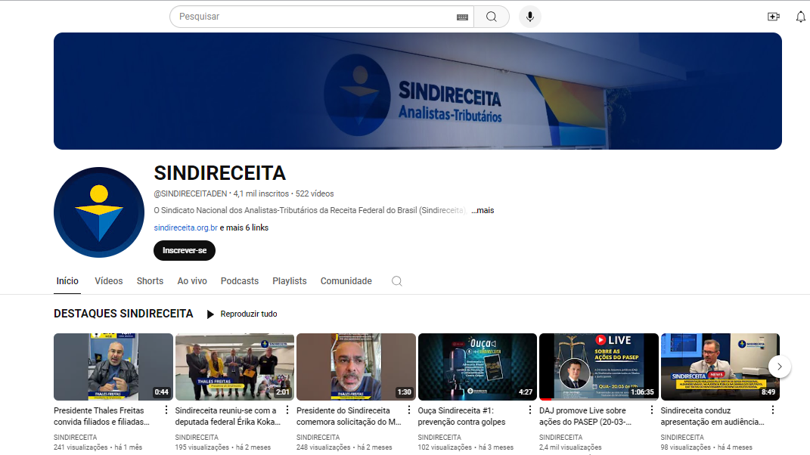810x455 pixels.
Task: Open the Playlists tab
Action: pyautogui.click(x=290, y=281)
